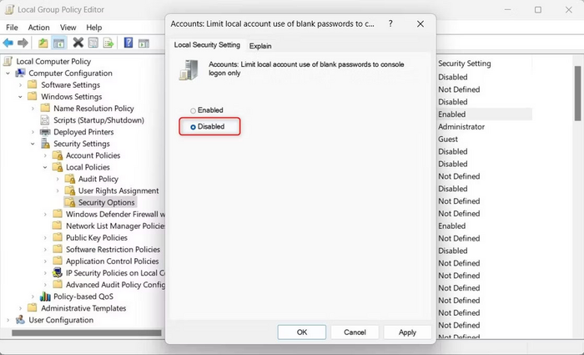Maximize the Local Group Policy Editor window

(x=538, y=10)
